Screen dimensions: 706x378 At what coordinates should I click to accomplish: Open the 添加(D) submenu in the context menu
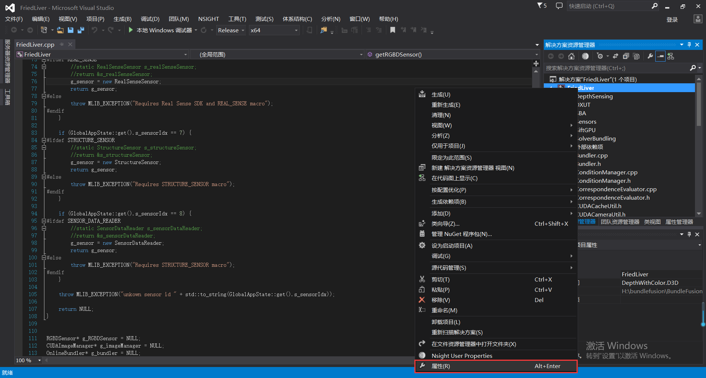tap(496, 214)
